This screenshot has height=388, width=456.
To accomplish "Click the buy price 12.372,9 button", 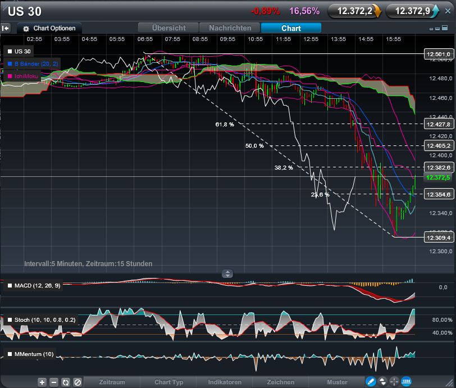I will point(412,11).
